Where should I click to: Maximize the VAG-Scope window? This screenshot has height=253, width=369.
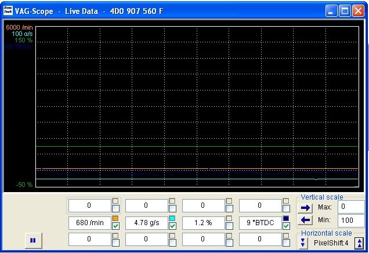pos(345,10)
